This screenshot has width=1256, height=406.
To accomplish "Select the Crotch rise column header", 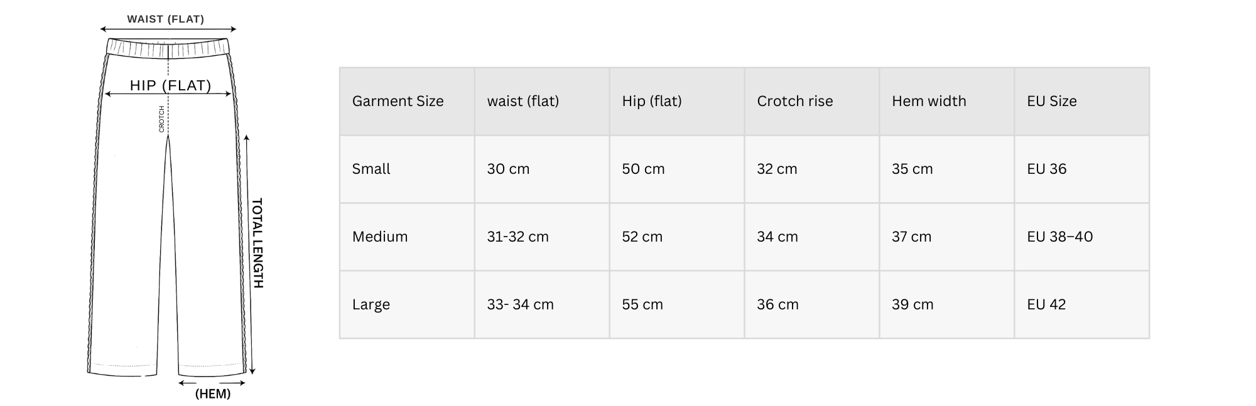I will pyautogui.click(x=794, y=101).
